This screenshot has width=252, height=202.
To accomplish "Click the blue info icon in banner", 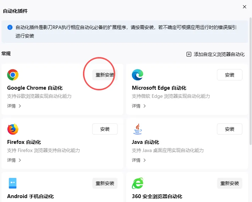I will [x=10, y=27].
